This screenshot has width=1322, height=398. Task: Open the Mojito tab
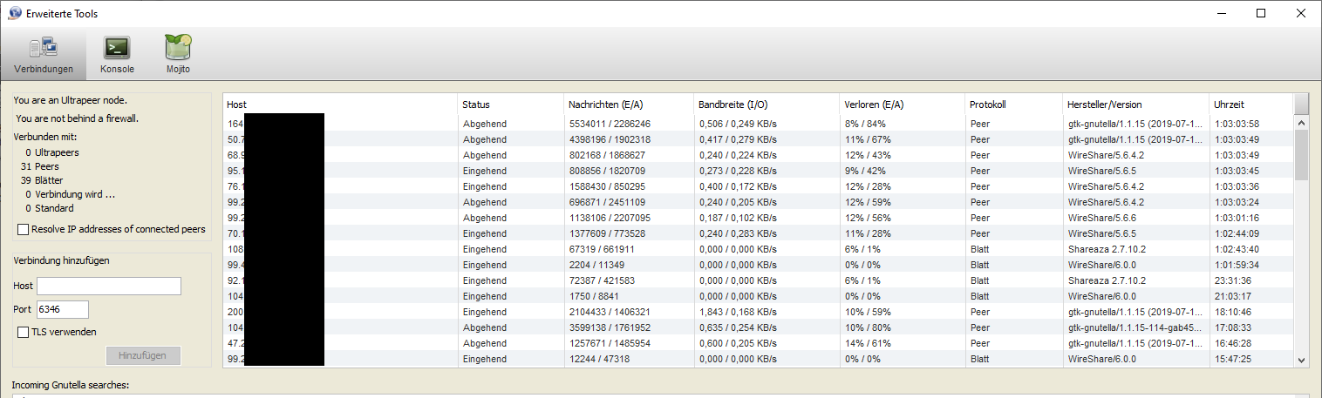coord(178,55)
